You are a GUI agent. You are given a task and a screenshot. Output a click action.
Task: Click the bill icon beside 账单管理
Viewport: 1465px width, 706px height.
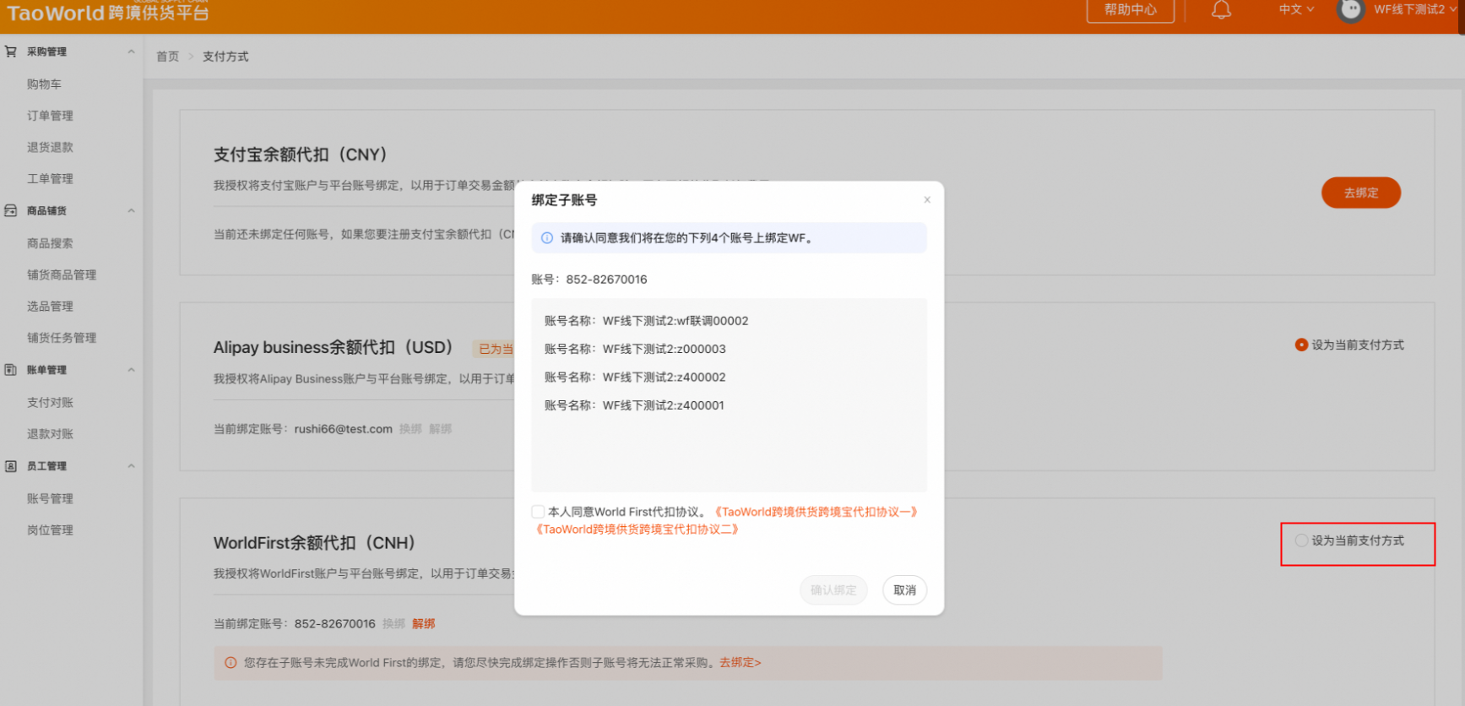tap(11, 370)
